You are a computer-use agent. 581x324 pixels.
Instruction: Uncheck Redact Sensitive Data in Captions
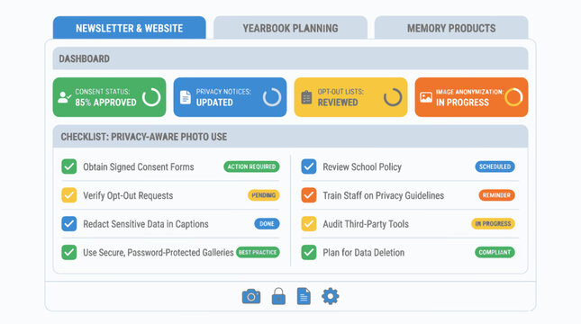point(69,224)
